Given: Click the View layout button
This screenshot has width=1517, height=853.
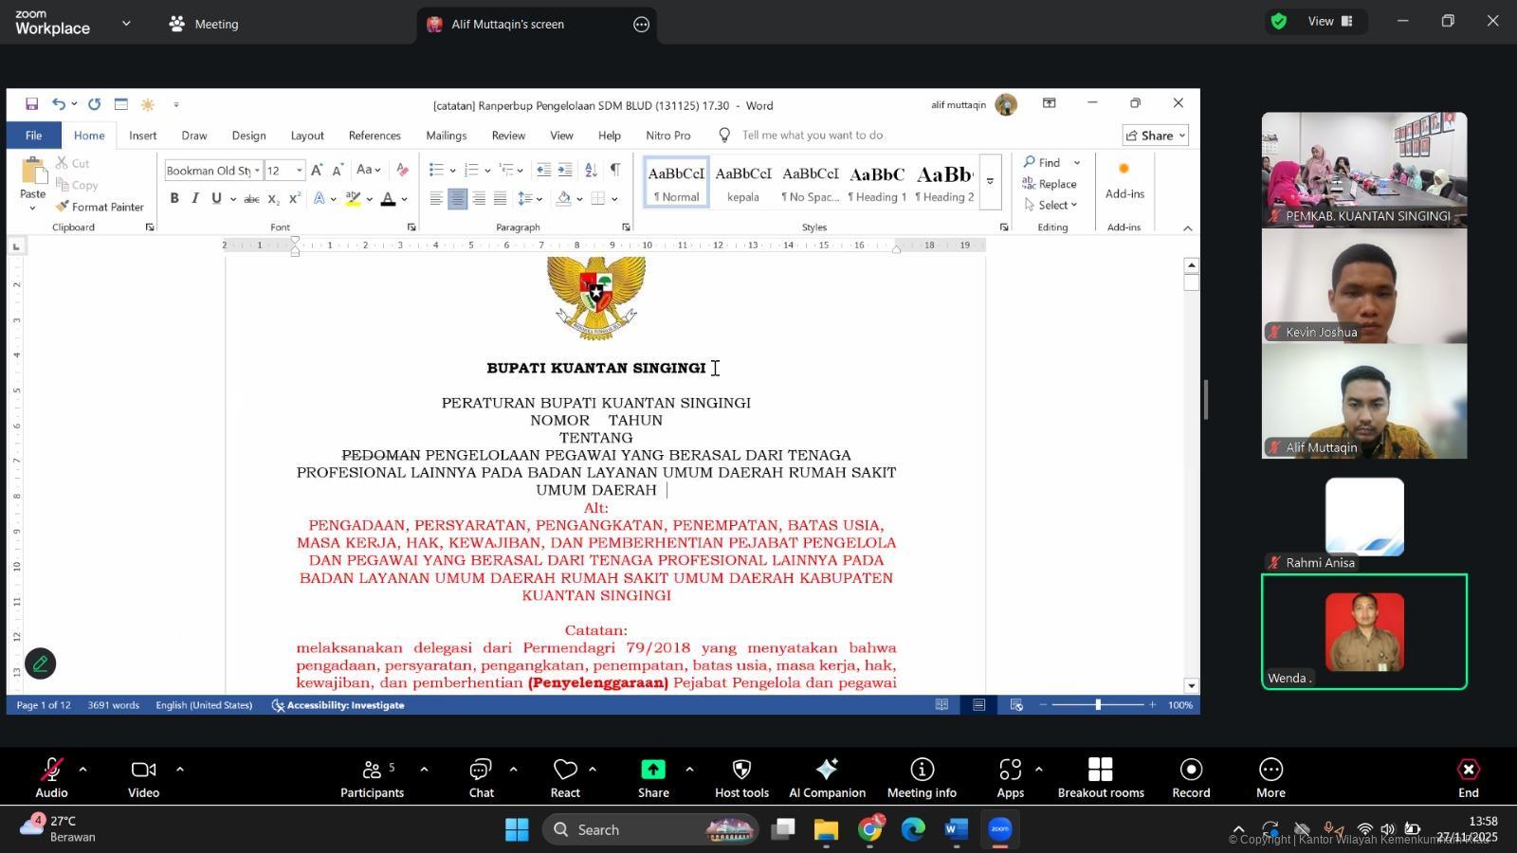Looking at the screenshot, I should point(1329,21).
